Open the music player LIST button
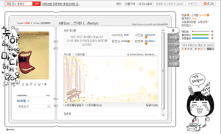The height and width of the screenshot is (134, 221). 209,49
